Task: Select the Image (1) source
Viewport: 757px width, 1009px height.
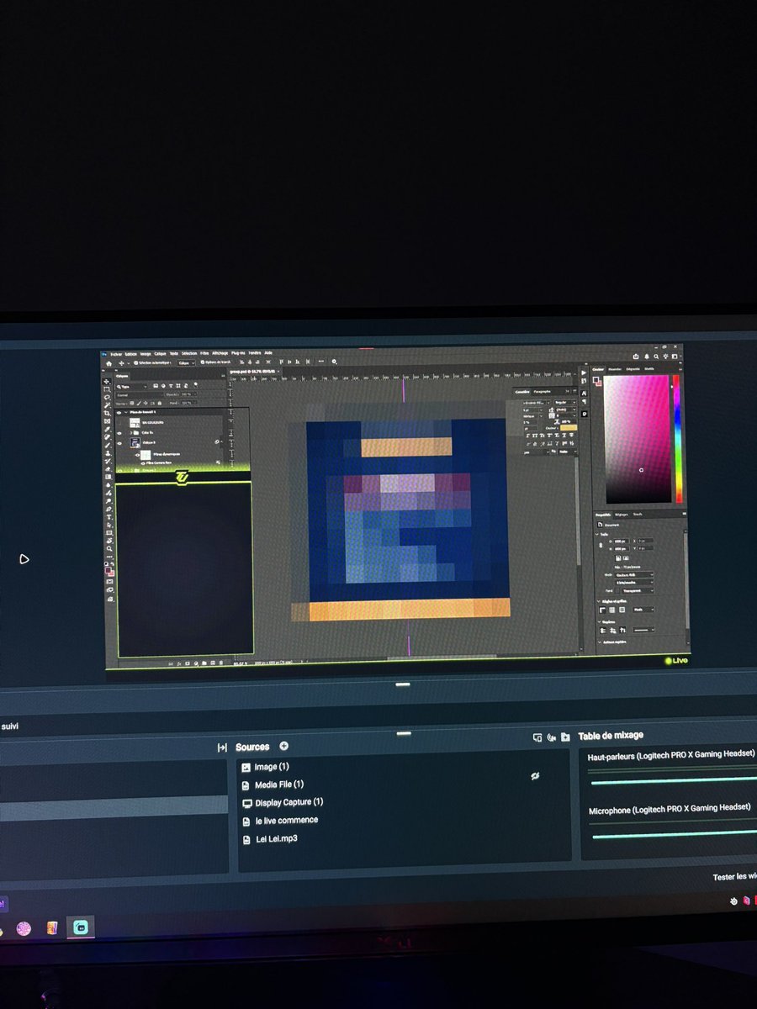Action: pos(272,767)
